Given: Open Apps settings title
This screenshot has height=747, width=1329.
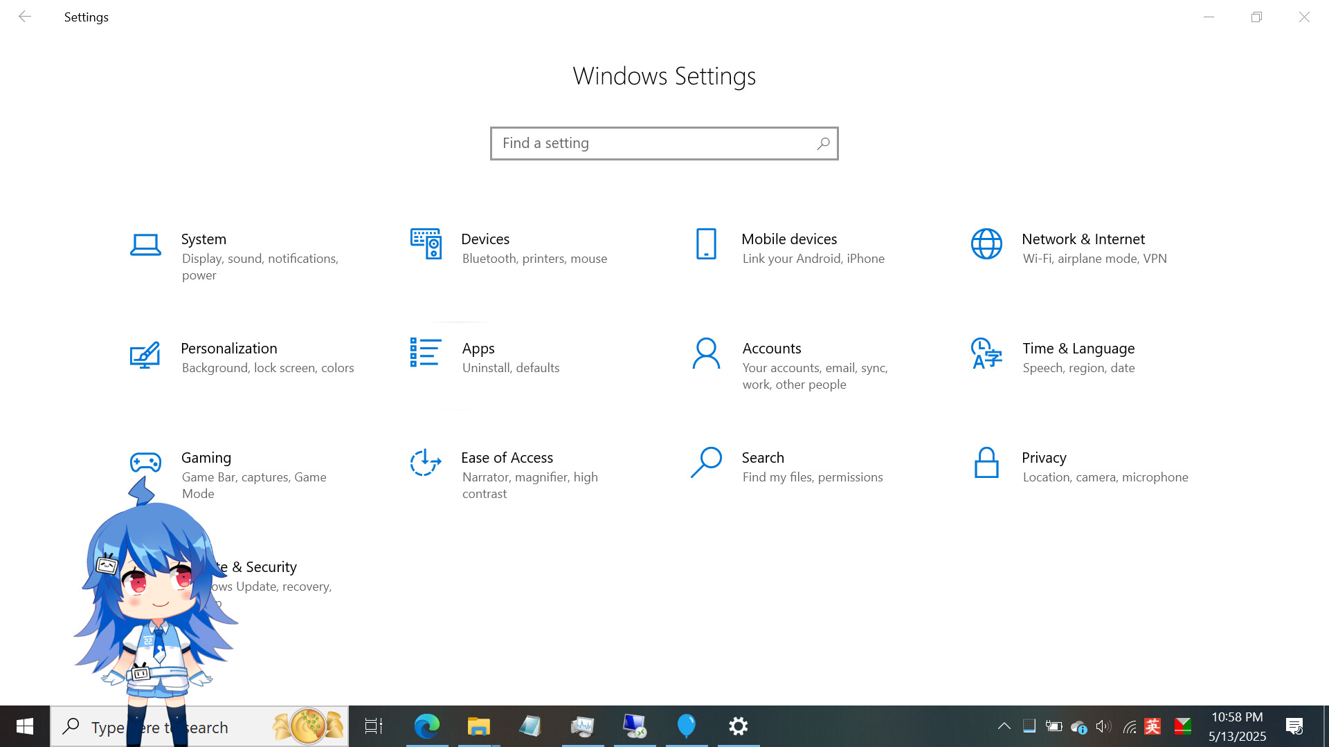Looking at the screenshot, I should click(x=478, y=349).
